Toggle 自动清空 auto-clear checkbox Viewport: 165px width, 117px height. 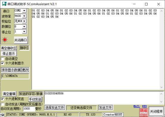click(2, 59)
